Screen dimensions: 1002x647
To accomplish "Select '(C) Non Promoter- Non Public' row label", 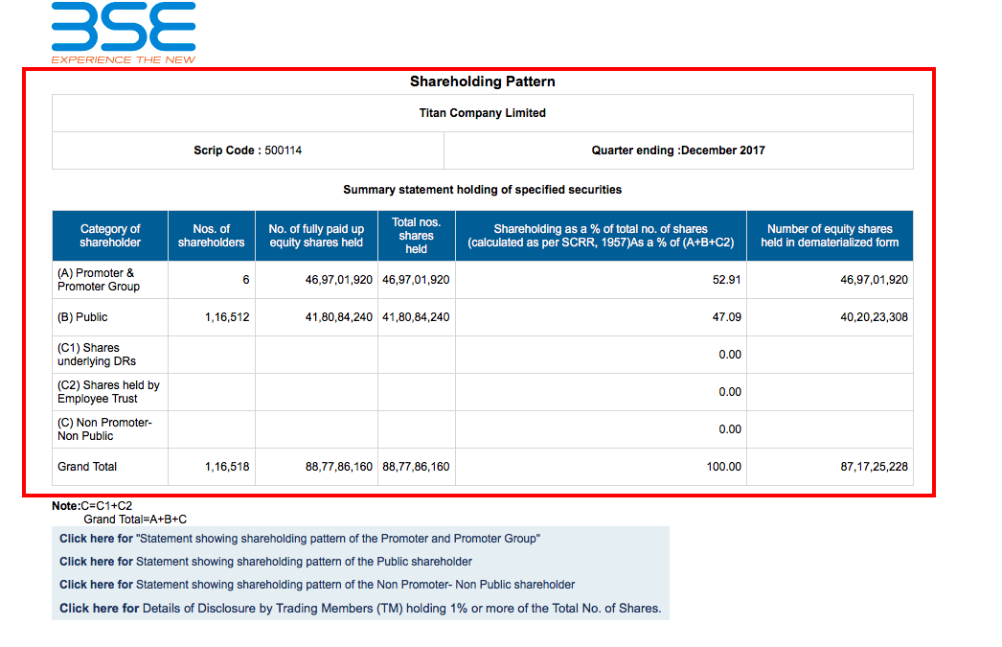I will pos(104,429).
